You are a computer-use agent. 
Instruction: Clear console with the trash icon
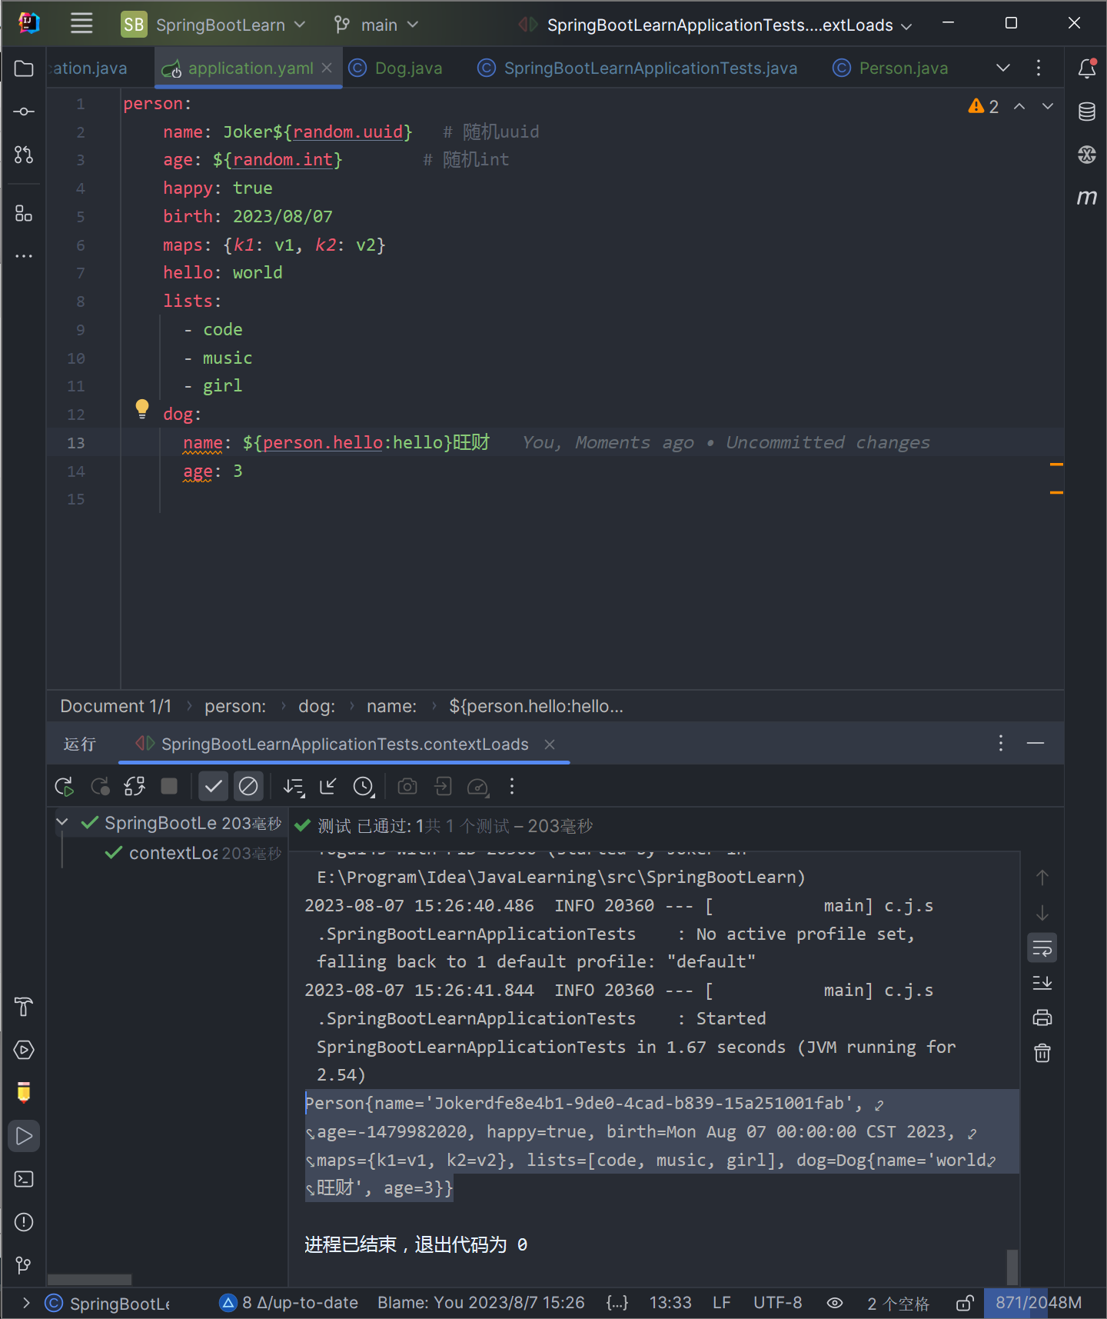point(1042,1053)
